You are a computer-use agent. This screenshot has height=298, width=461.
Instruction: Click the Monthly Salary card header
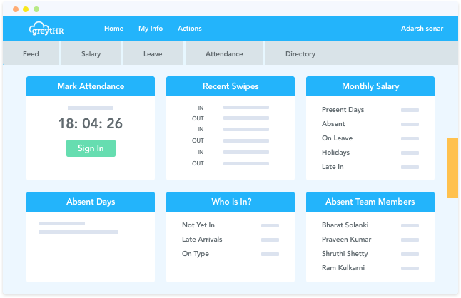(x=370, y=86)
